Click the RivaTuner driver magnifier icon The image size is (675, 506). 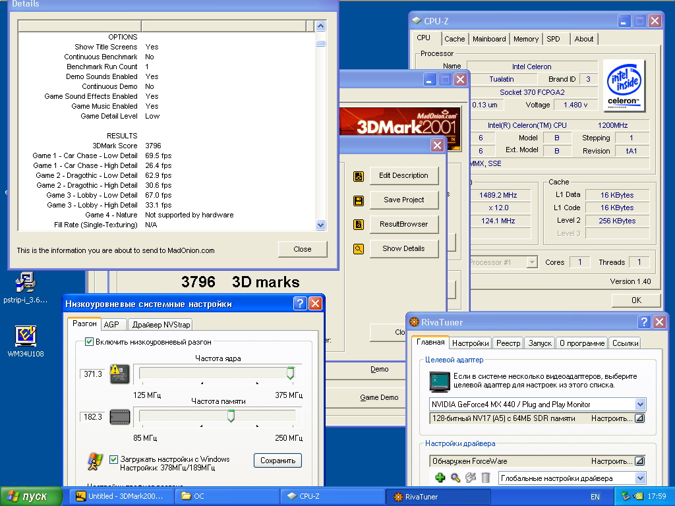pos(455,478)
